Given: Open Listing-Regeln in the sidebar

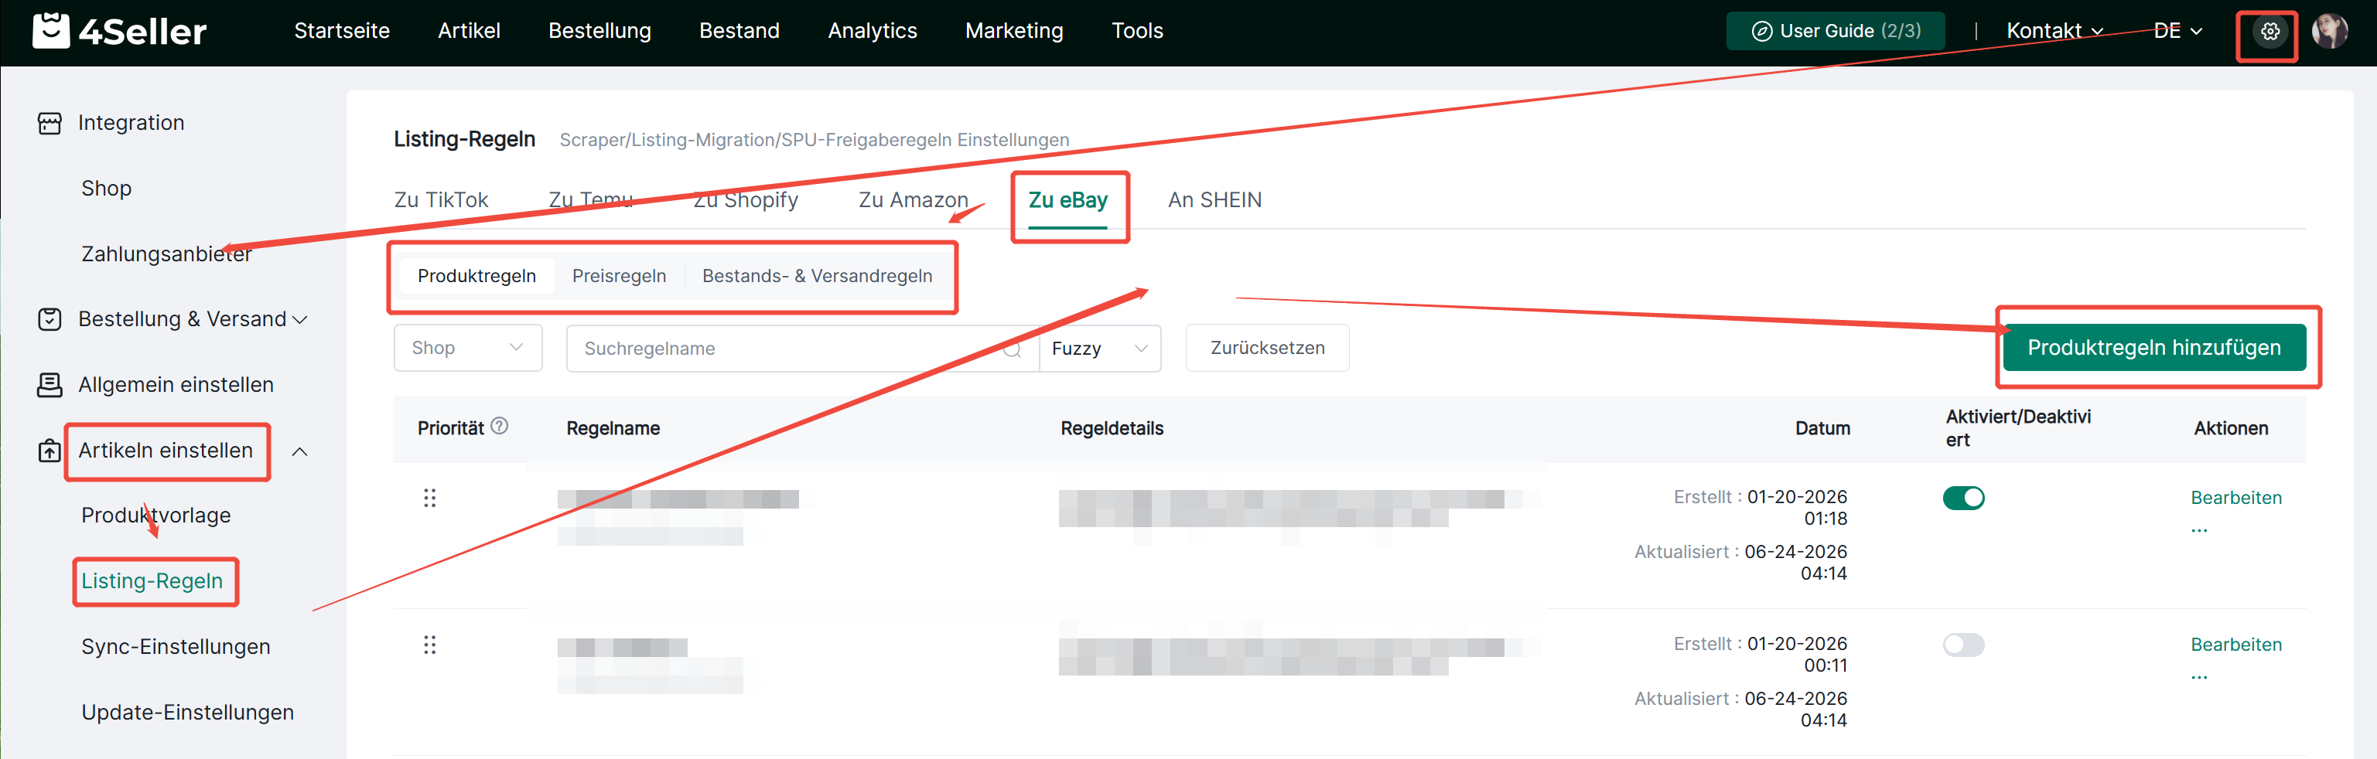Looking at the screenshot, I should pos(152,581).
